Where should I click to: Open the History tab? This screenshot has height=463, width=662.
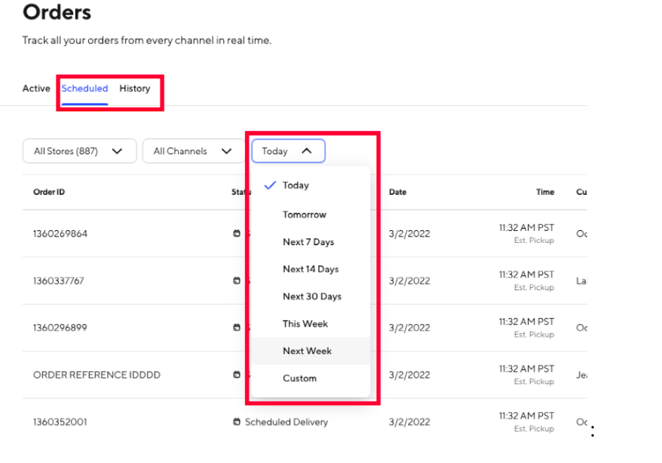[135, 89]
